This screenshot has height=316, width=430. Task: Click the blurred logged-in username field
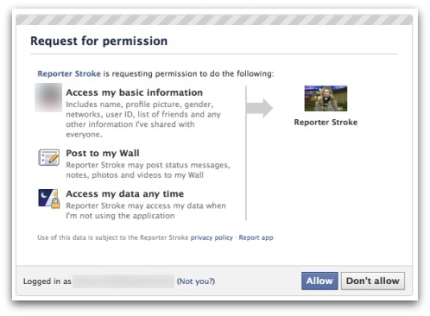pos(123,281)
